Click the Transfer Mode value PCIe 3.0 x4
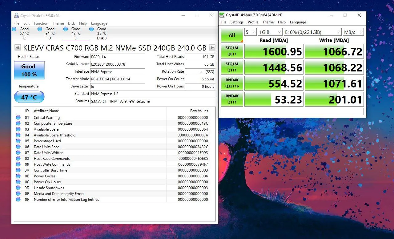 click(118, 79)
